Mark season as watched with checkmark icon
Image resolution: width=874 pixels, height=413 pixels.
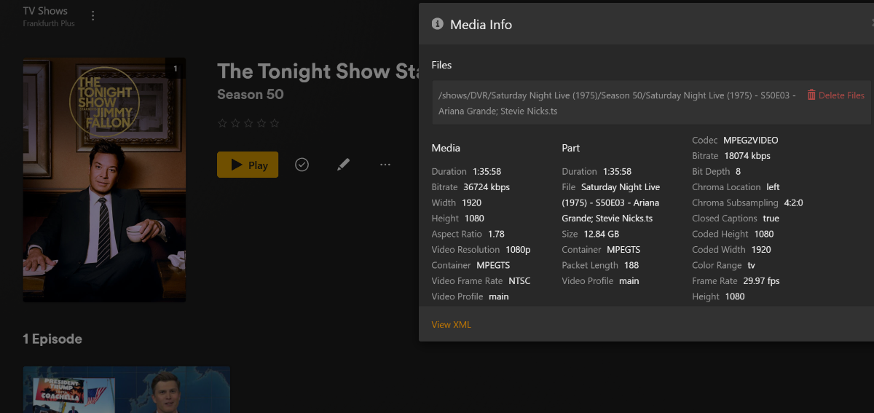[x=302, y=165]
